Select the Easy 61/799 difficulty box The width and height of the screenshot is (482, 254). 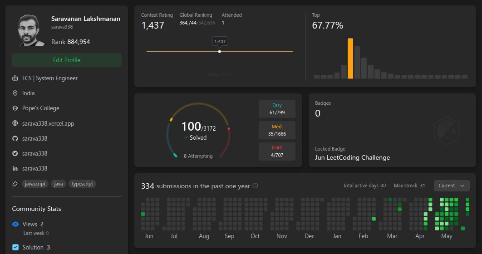[x=277, y=109]
